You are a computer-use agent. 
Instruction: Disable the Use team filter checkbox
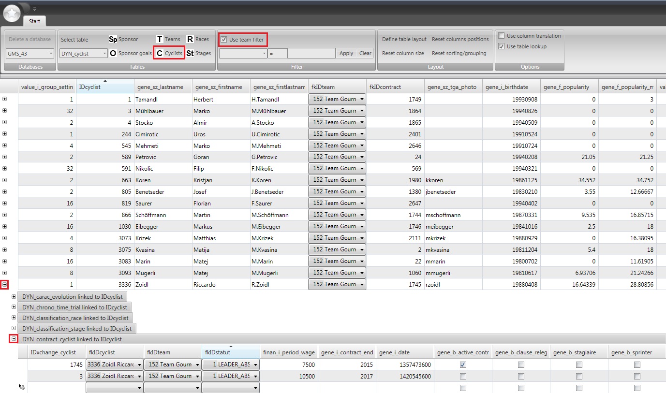[x=223, y=40]
